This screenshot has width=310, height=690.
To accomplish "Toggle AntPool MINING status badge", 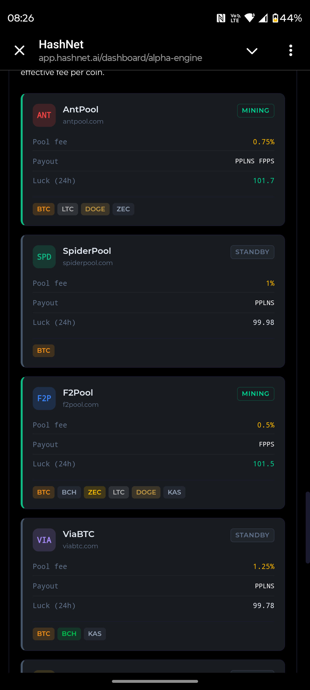I will 255,111.
